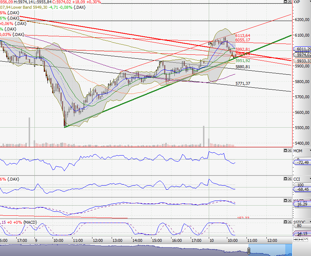Open the MOM panel dropdown arrow
The width and height of the screenshot is (311, 256).
pos(310,151)
